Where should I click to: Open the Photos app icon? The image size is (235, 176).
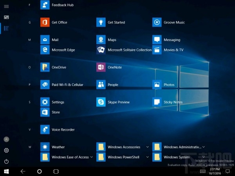point(157,84)
